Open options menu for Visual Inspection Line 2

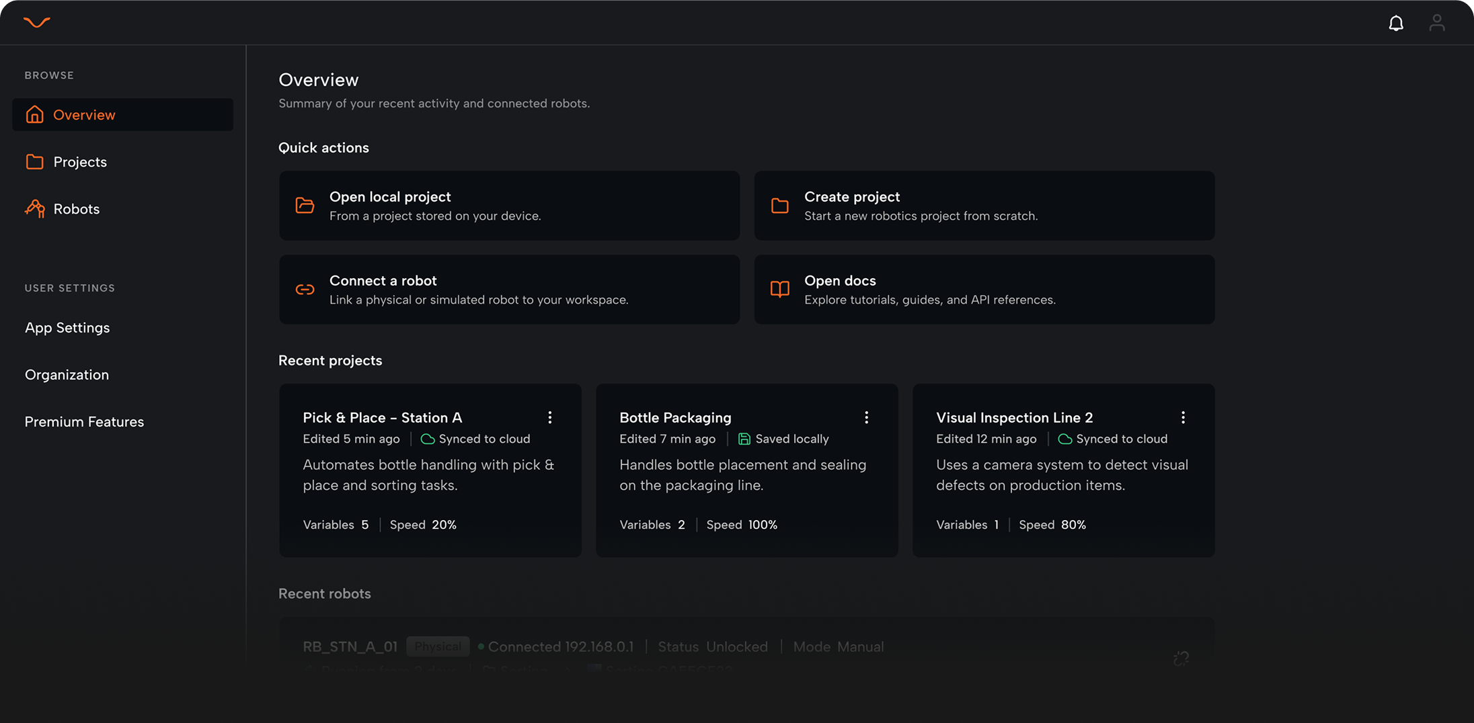point(1183,418)
